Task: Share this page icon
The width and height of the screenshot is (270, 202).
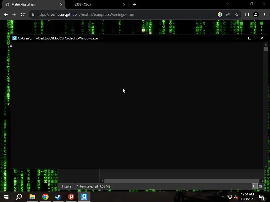Action: (x=228, y=15)
